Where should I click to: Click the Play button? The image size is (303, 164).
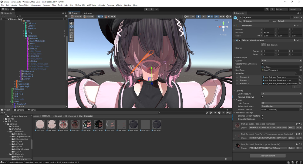point(146,9)
